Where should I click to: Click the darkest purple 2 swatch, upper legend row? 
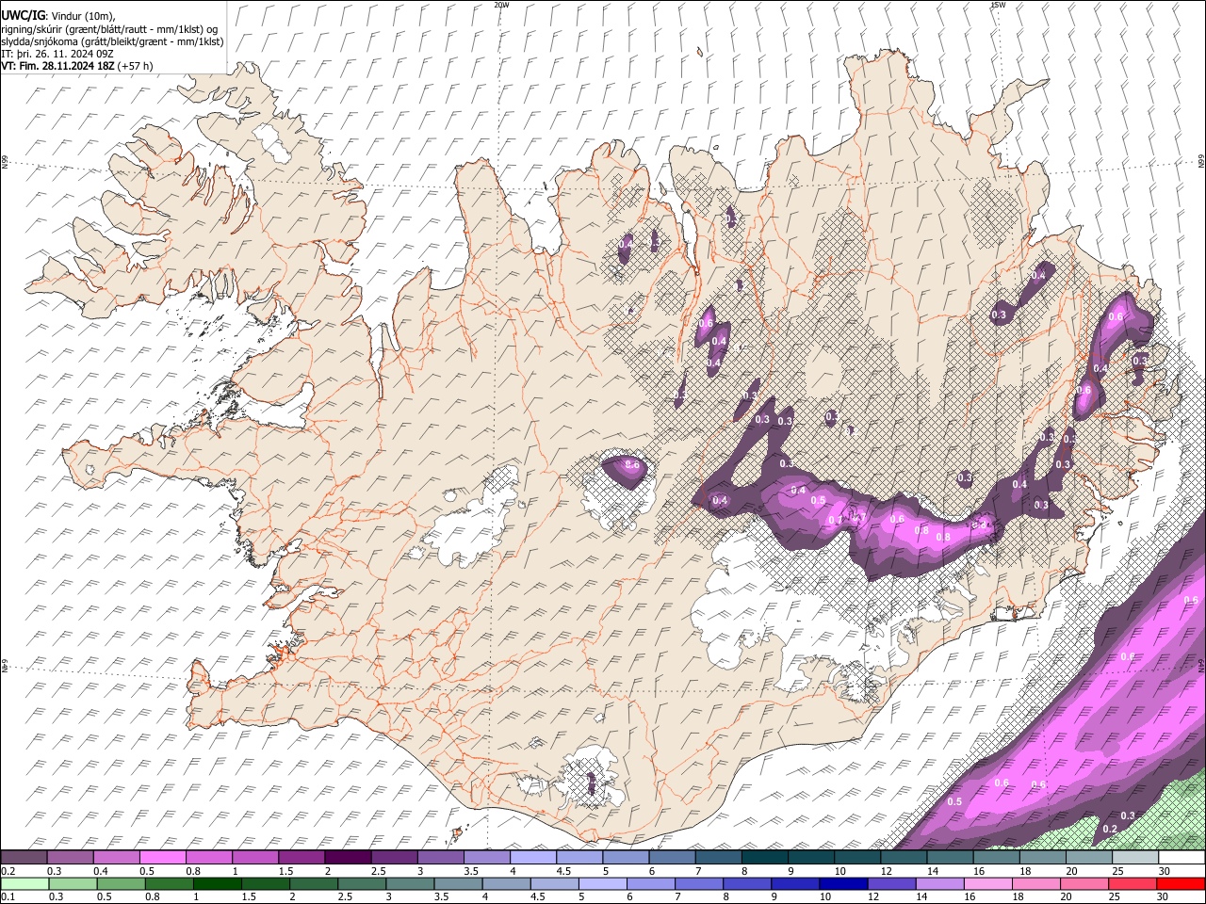tap(348, 857)
